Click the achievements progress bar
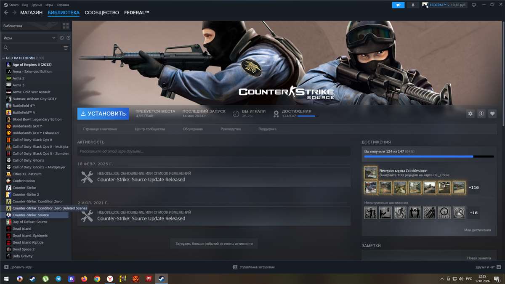The width and height of the screenshot is (505, 284). [429, 157]
